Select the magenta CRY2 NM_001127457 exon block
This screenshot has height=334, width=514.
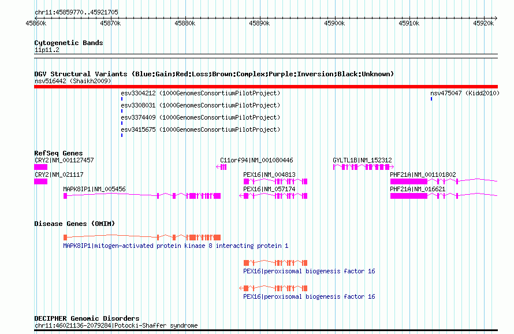[40, 167]
